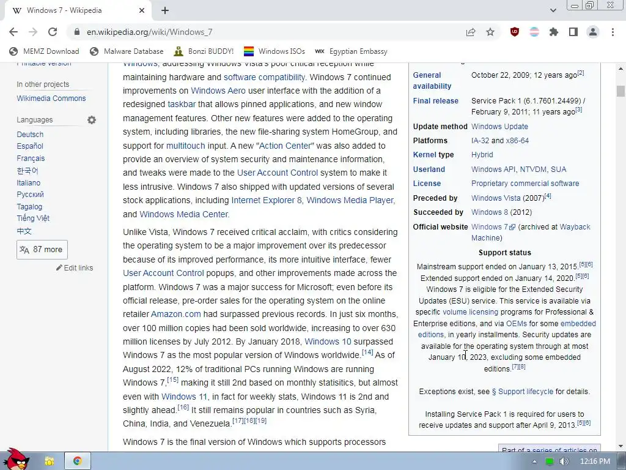Open the taskbar article link

(182, 104)
